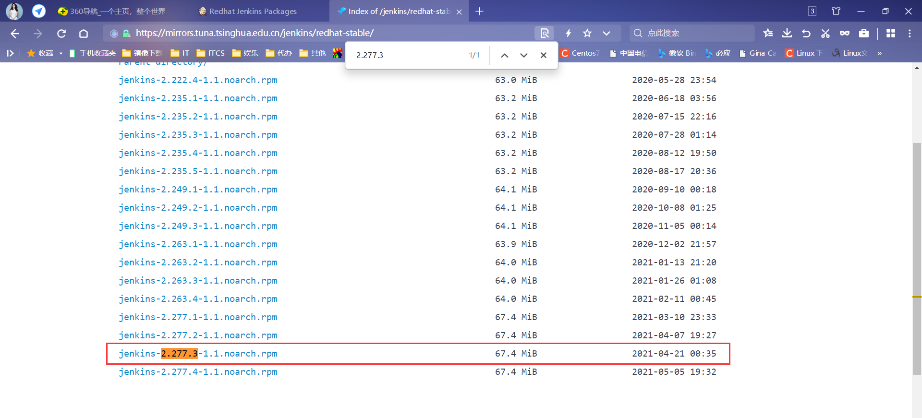Open the 手机收藏夹 bookmark
The image size is (922, 418).
tap(93, 53)
